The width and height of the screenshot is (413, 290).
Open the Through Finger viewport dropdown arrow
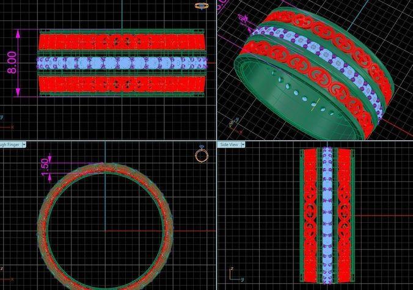tap(24, 144)
